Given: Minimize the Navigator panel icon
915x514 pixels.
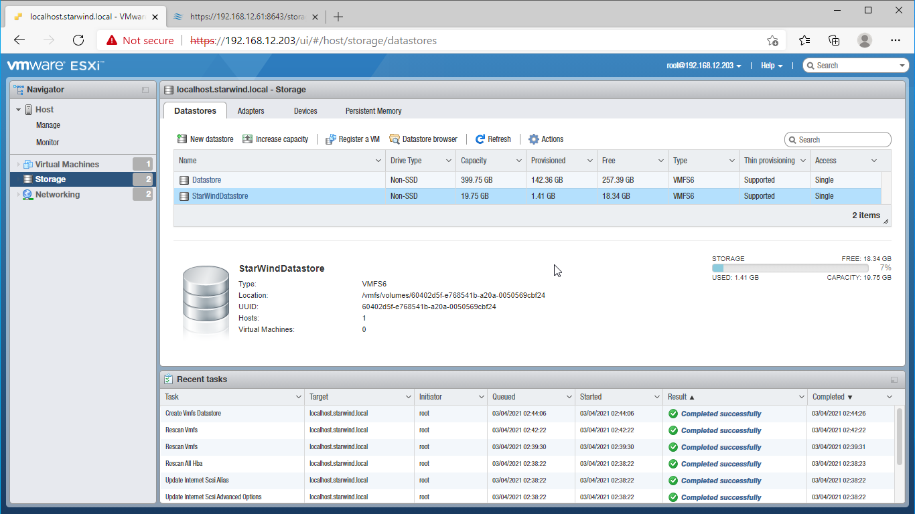Looking at the screenshot, I should 145,90.
